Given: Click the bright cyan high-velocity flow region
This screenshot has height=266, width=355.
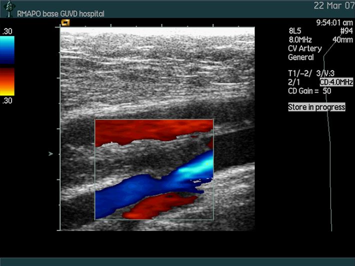Looking at the screenshot, I should point(196,167).
